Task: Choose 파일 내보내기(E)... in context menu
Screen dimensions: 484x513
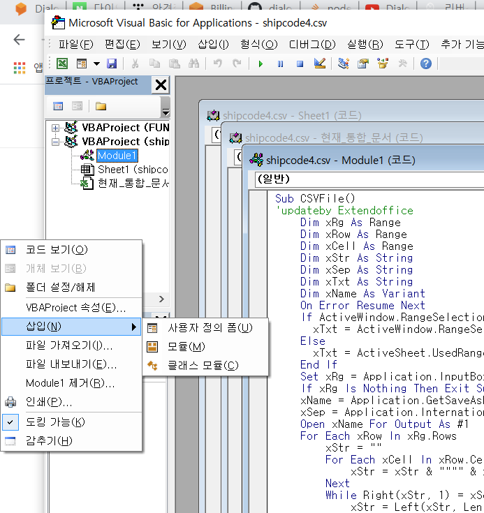Action: click(72, 364)
